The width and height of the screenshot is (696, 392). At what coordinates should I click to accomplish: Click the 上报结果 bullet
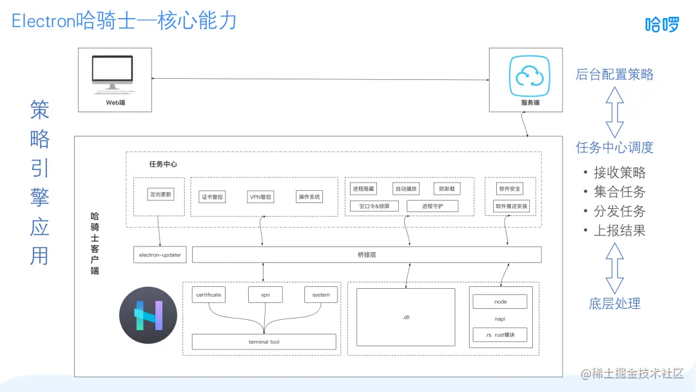pyautogui.click(x=620, y=231)
